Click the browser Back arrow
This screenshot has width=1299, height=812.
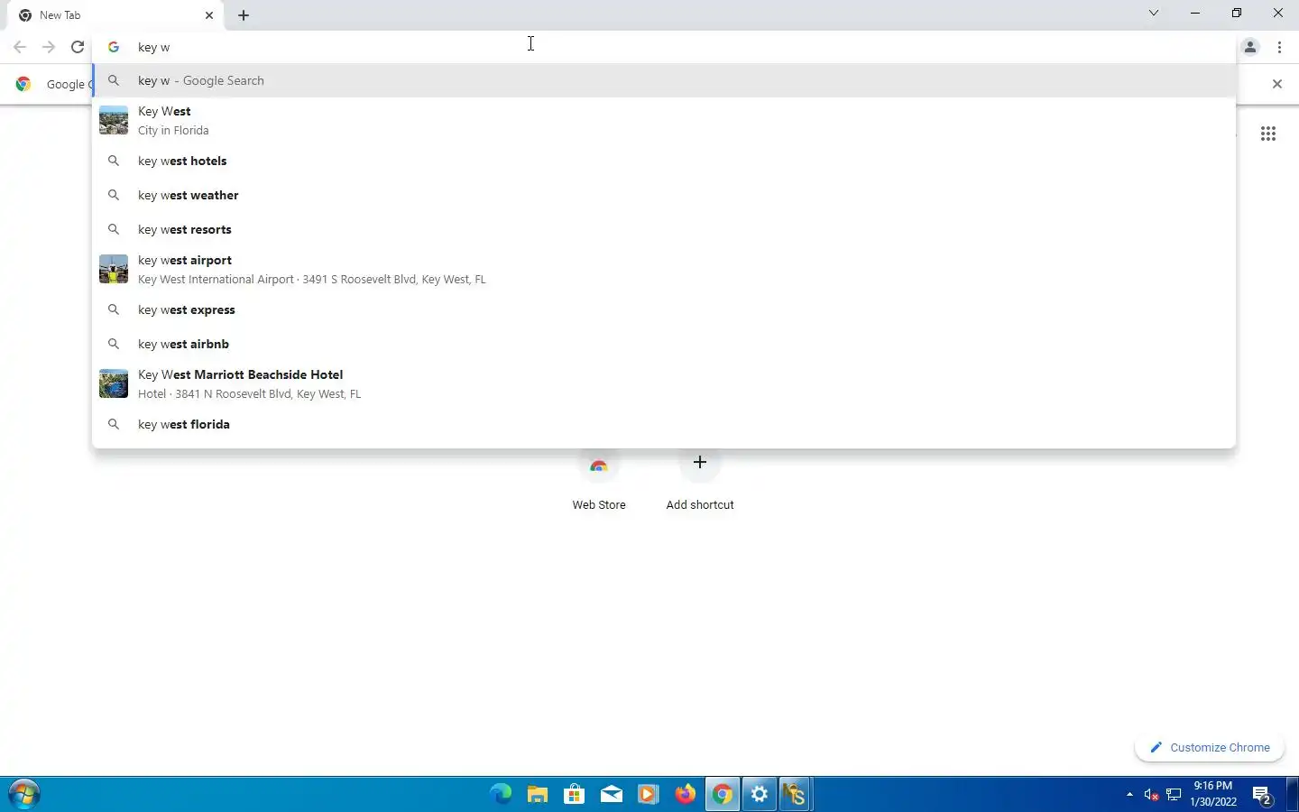(20, 47)
